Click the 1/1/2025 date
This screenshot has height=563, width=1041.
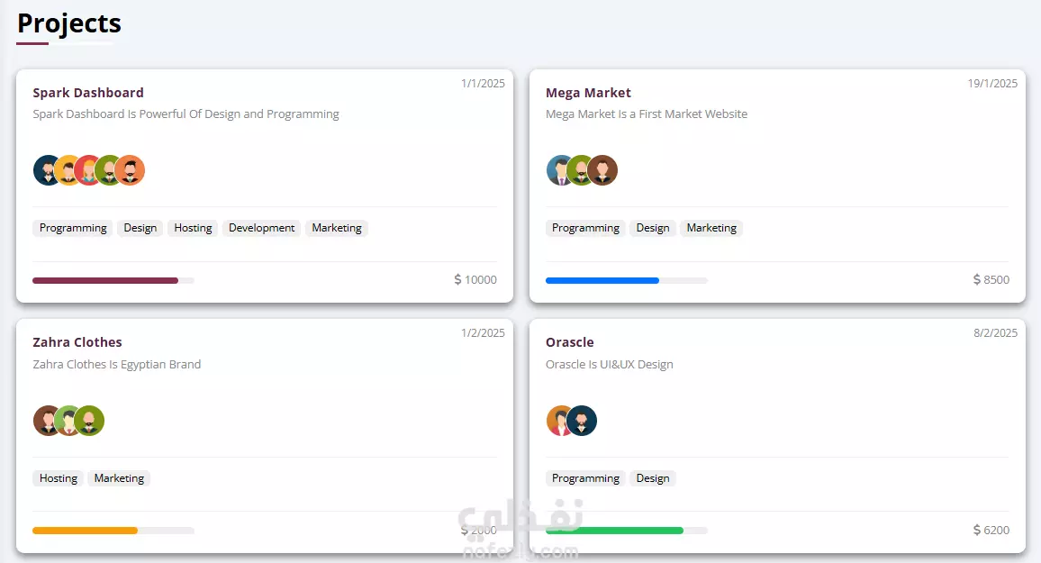(x=483, y=83)
